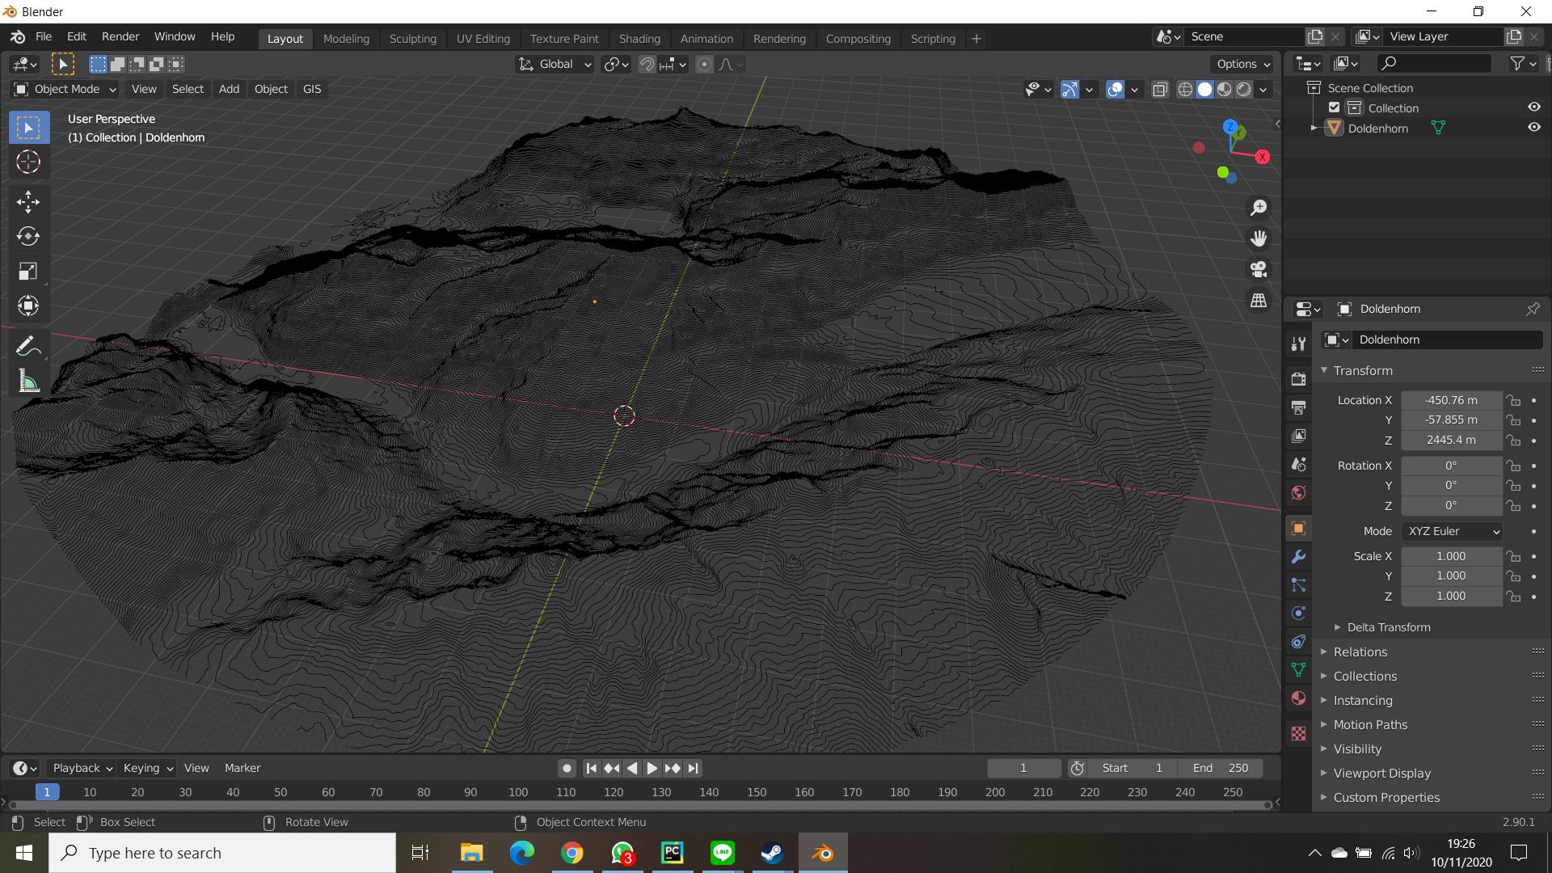This screenshot has height=873, width=1552.
Task: Add a new workspace with plus button
Action: tap(976, 38)
